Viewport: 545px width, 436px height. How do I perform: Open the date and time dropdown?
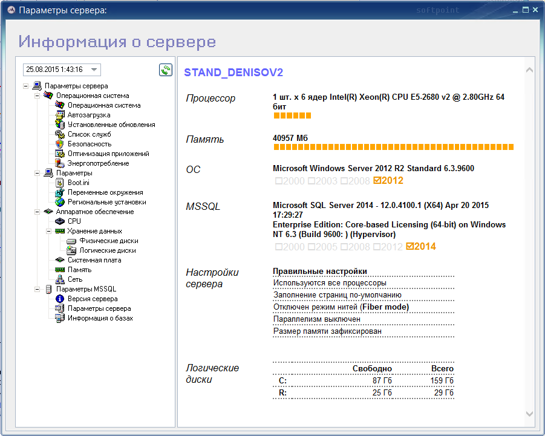(94, 70)
